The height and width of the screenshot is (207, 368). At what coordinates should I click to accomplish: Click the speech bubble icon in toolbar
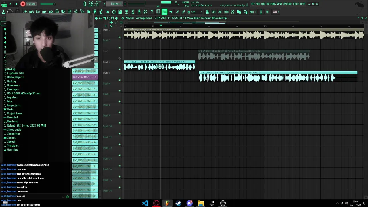click(145, 12)
